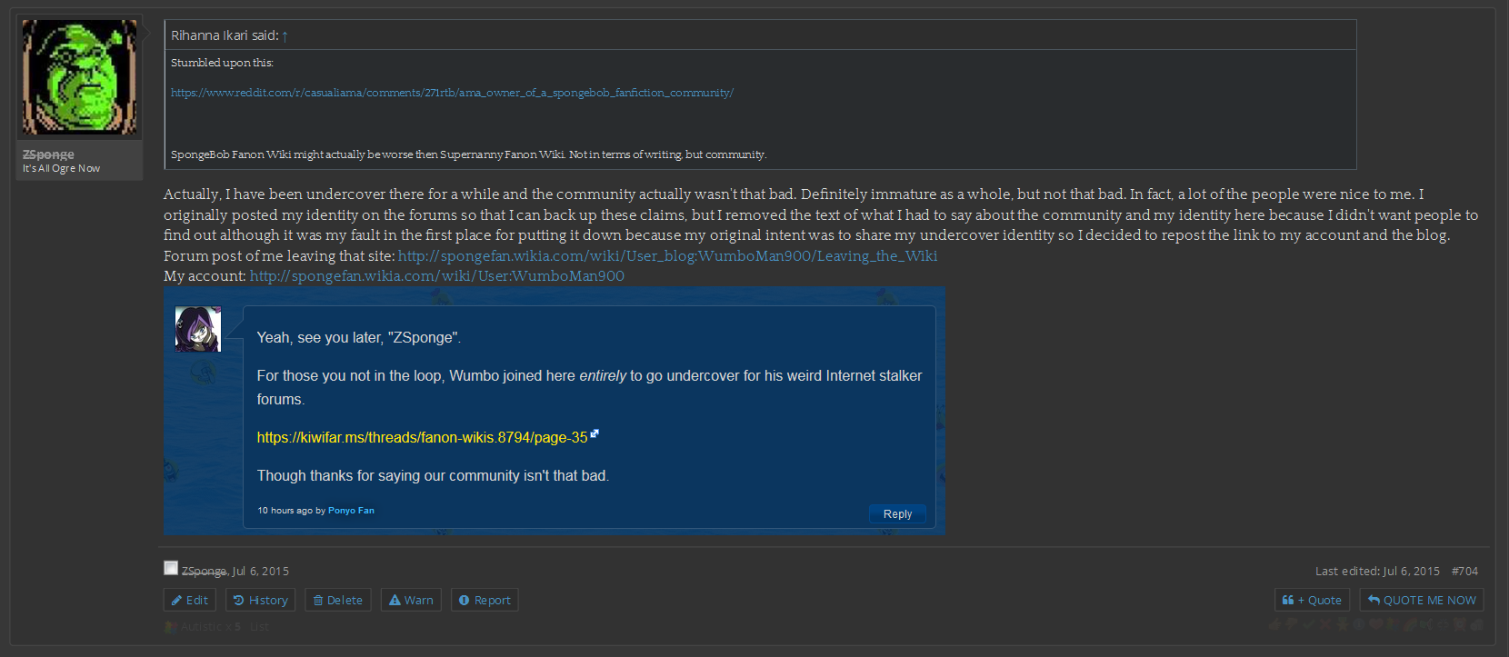Open the post permalink #704
1509x657 pixels.
1464,572
